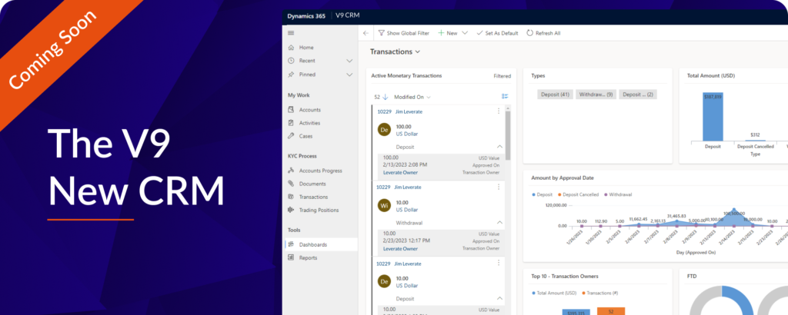Expand the Recent section chevron
This screenshot has height=315, width=788.
[x=349, y=61]
